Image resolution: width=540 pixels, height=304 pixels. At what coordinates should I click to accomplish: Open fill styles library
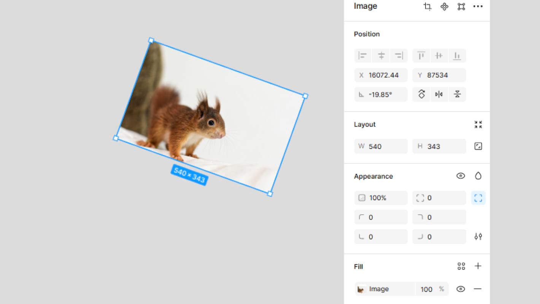tap(461, 266)
